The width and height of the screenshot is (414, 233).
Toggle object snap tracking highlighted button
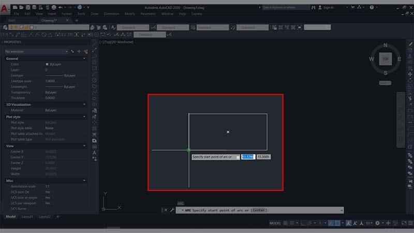click(331, 223)
